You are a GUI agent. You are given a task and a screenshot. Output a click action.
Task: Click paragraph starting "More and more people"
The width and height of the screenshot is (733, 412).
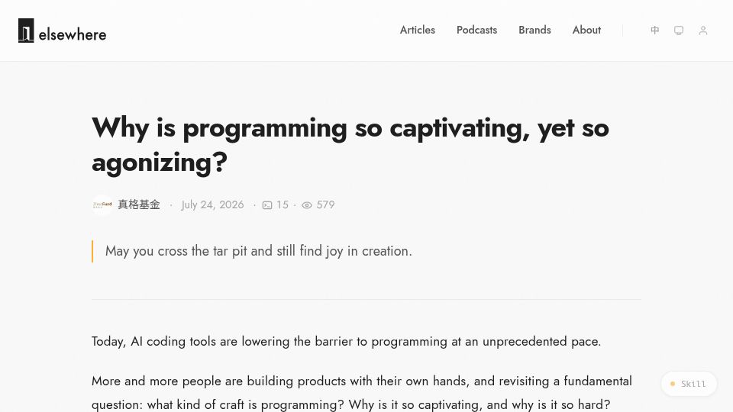coord(362,392)
